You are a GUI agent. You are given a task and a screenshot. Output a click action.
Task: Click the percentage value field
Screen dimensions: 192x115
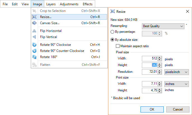(x=150, y=34)
